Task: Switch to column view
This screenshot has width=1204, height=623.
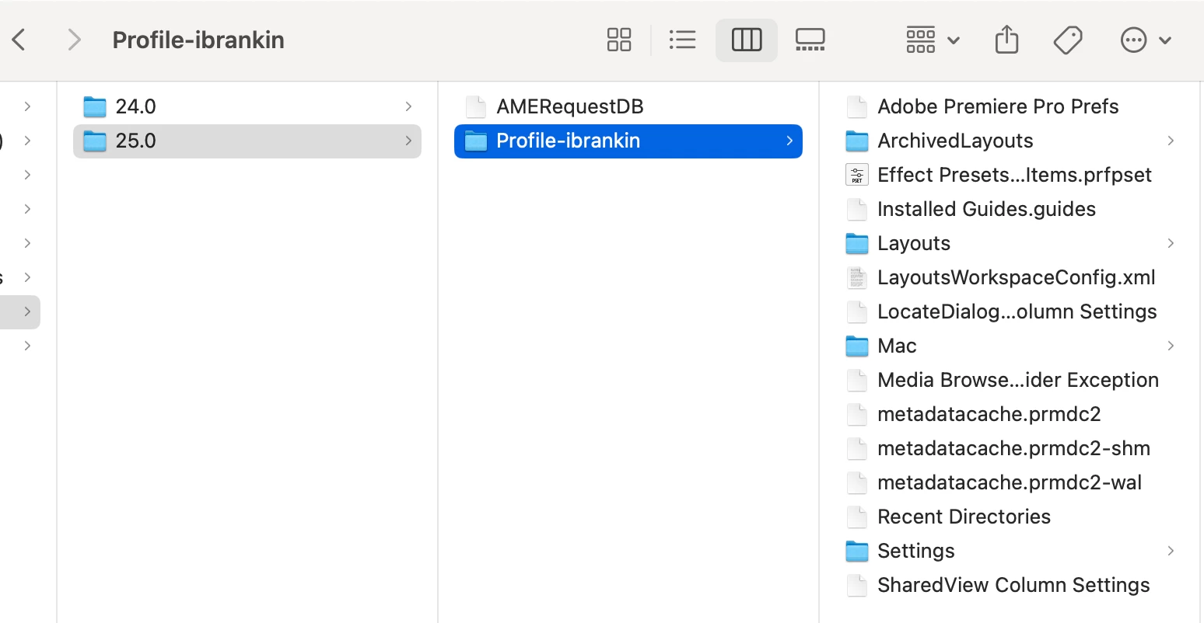Action: pos(747,40)
